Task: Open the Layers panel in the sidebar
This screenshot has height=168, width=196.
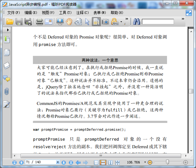Action: [x=7, y=66]
